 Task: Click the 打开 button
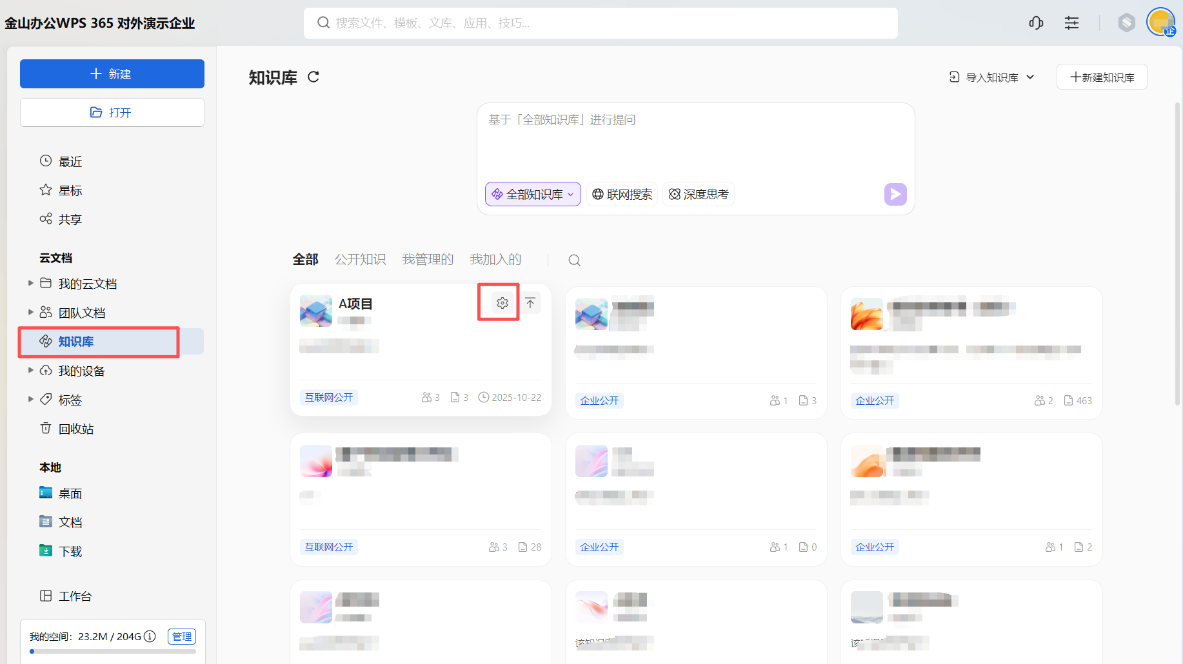[x=112, y=112]
